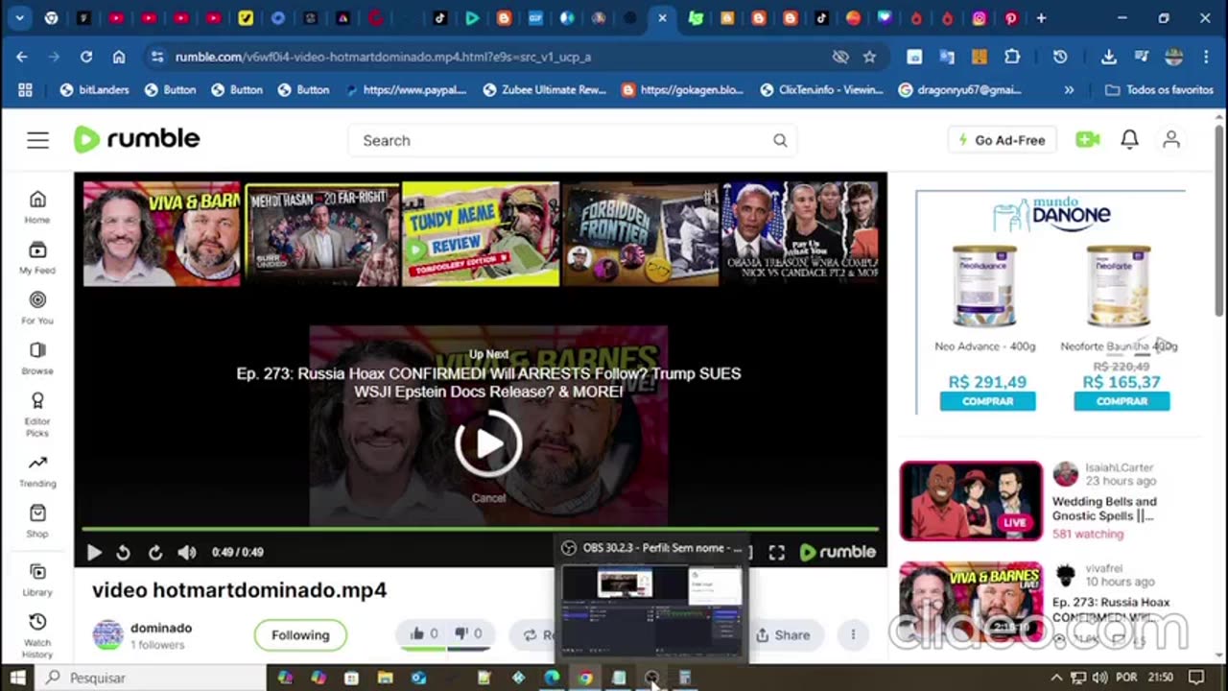This screenshot has height=691, width=1228.
Task: Click the address bar URL
Action: point(383,57)
